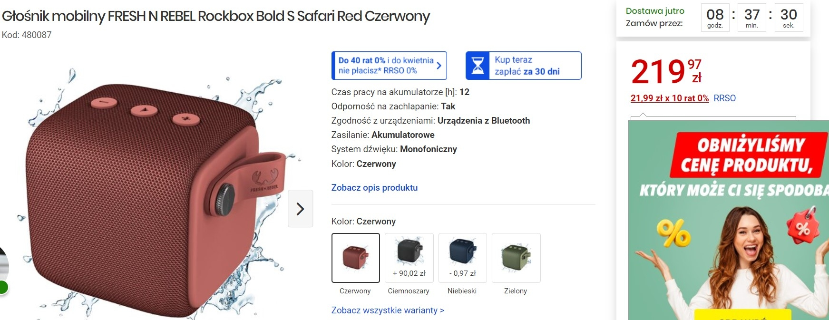Click the green circle icon at left edge

coord(2,287)
